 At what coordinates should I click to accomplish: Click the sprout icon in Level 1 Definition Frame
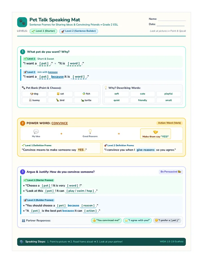23,145
